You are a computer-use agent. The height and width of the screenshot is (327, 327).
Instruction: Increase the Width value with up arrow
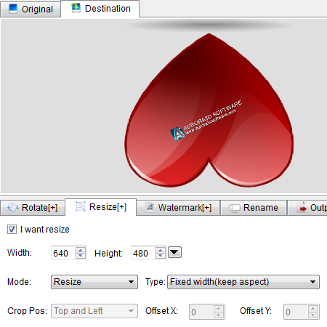(x=81, y=250)
